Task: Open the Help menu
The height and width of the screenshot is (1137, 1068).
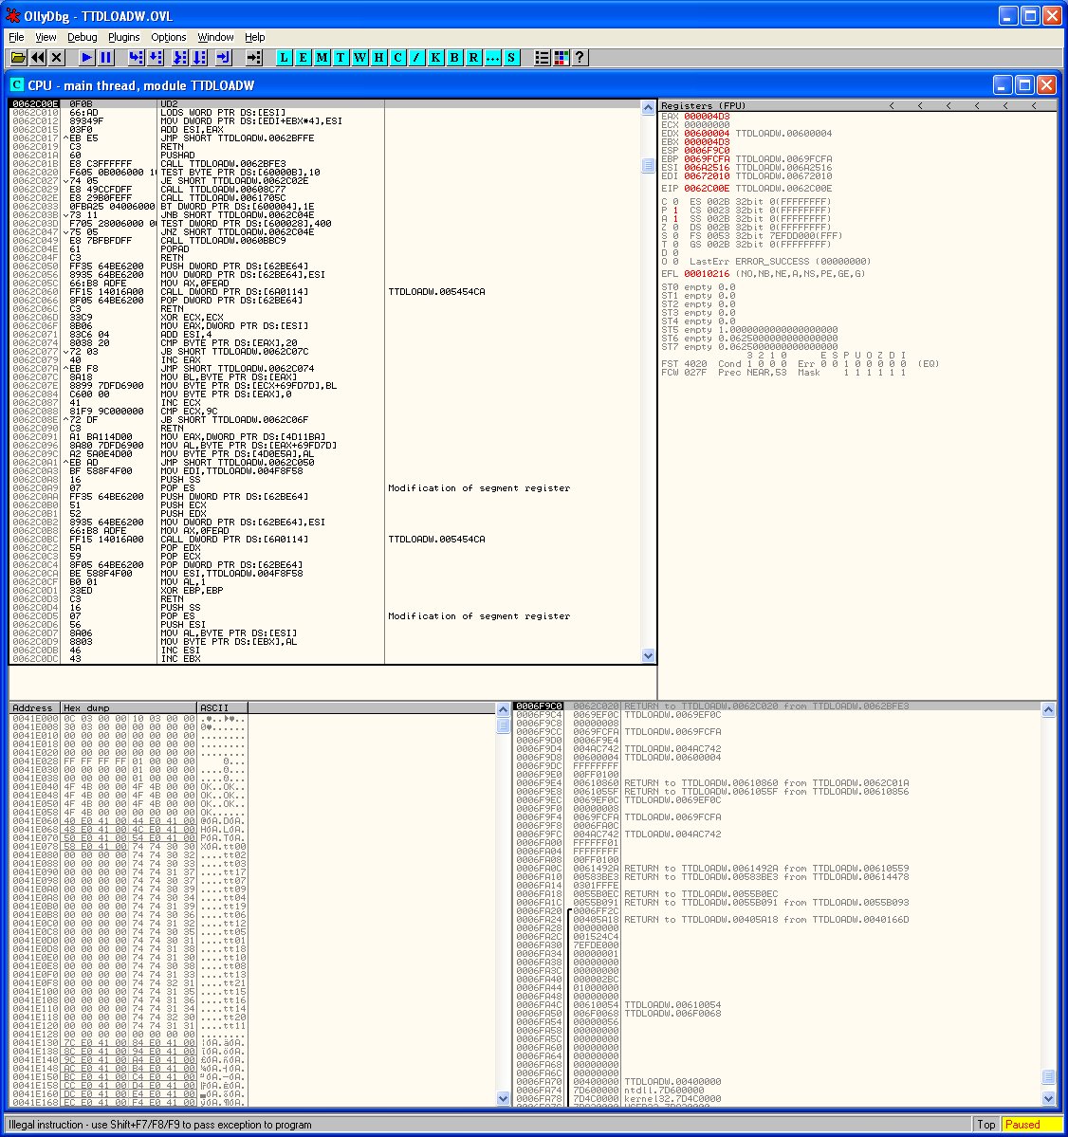Action: coord(254,37)
